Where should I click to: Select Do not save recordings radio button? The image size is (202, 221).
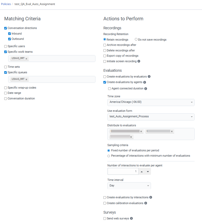(x=136, y=40)
